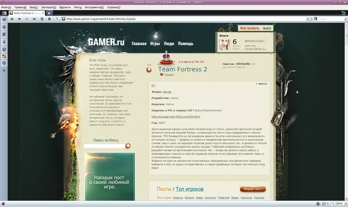Screen dimensions: 348x207
Task: Click the GAMER.ru logo
Action: click(106, 42)
